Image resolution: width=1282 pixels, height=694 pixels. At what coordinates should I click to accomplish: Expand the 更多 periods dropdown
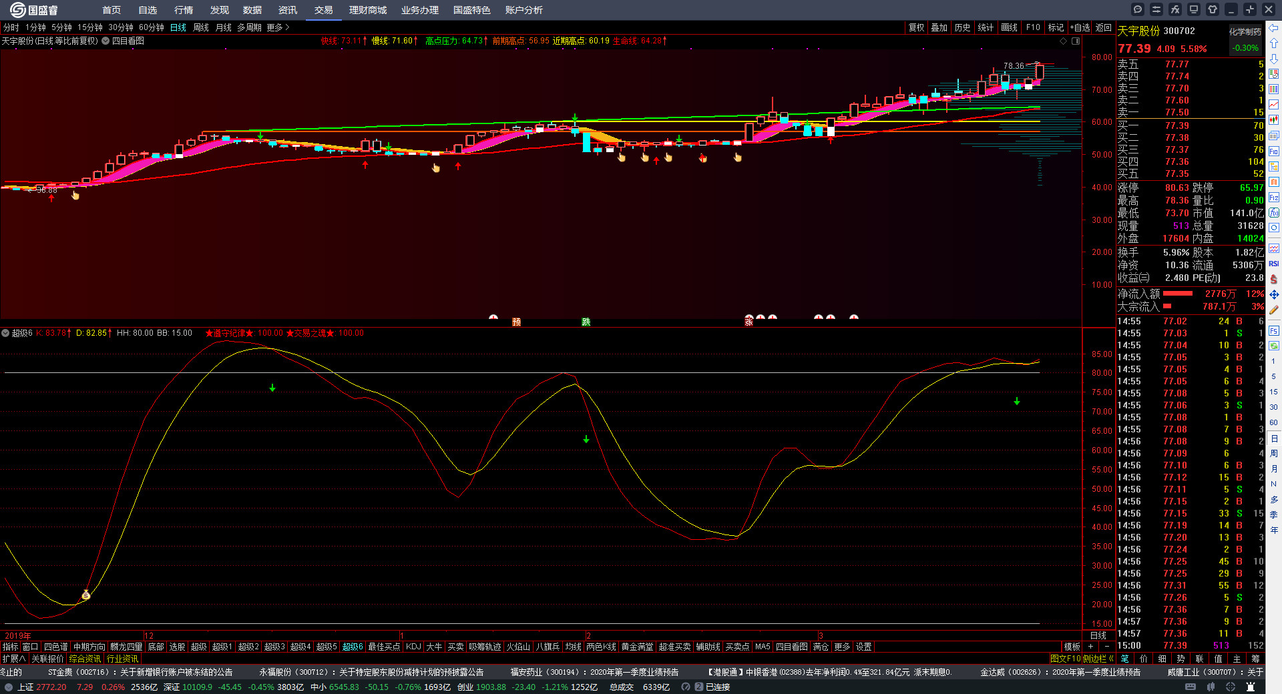click(x=278, y=27)
